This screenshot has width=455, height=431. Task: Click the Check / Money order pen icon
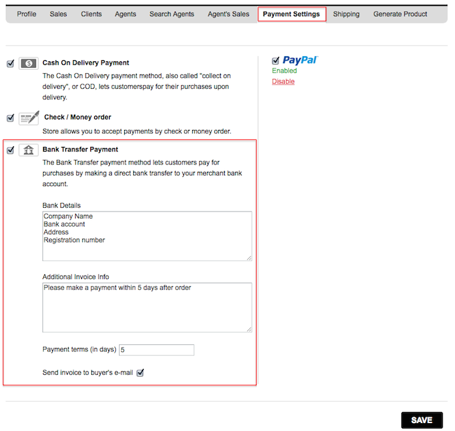[29, 118]
